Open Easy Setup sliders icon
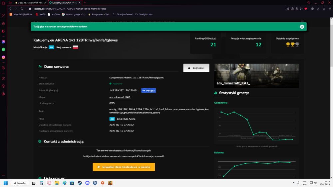This screenshot has height=187, width=333. click(330, 9)
